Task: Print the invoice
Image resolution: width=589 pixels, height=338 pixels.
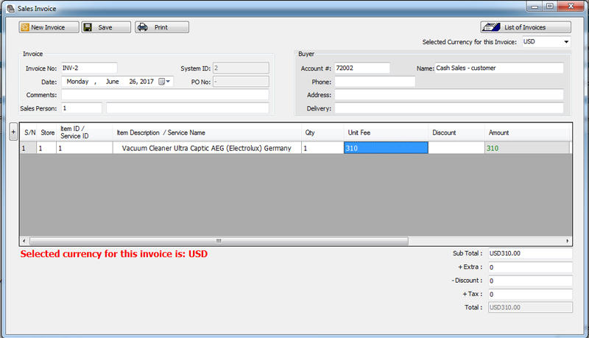Action: click(162, 27)
